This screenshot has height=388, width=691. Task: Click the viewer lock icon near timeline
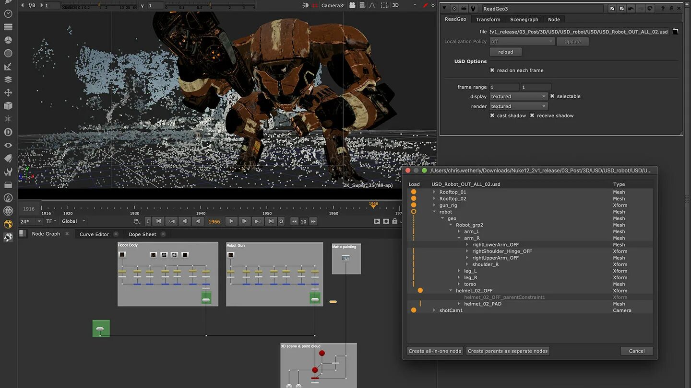click(395, 221)
